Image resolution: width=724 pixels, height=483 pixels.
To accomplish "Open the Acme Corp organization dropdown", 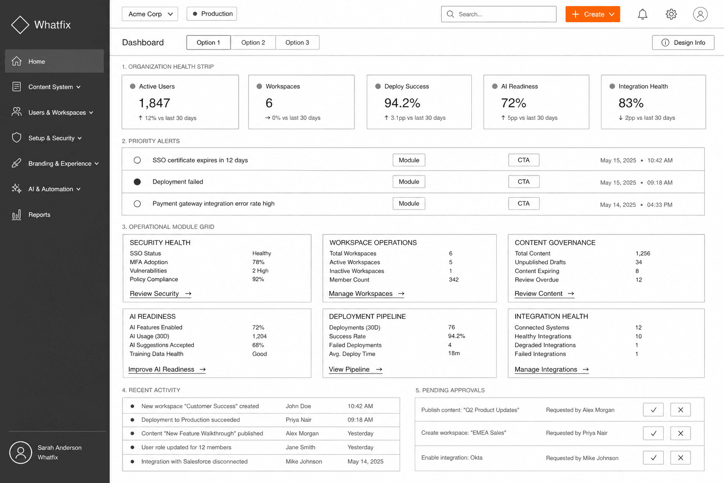I will click(150, 14).
